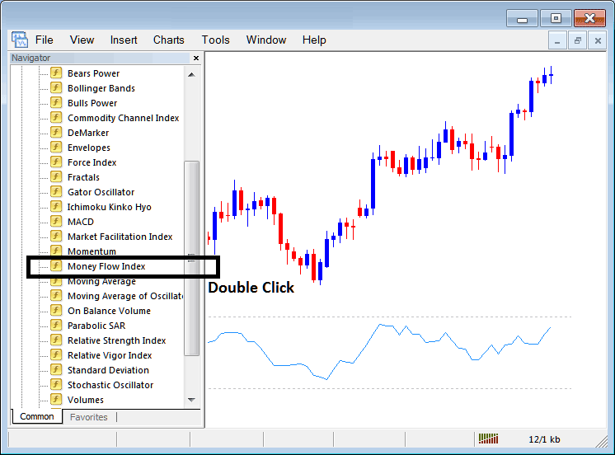Click the Stochastic Oscillator icon
Viewport: 615px width, 455px height.
point(56,385)
